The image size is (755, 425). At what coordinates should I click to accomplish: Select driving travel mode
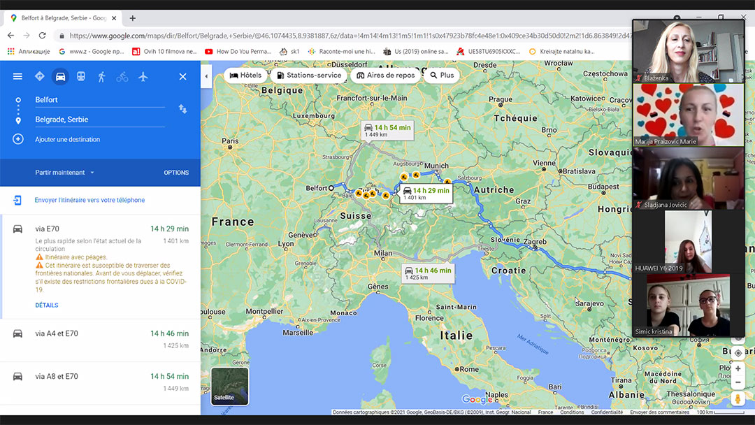60,76
